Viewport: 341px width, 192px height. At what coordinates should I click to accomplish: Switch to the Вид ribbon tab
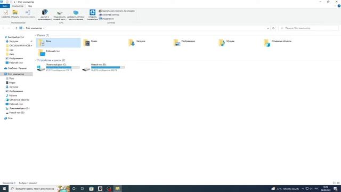(x=30, y=6)
